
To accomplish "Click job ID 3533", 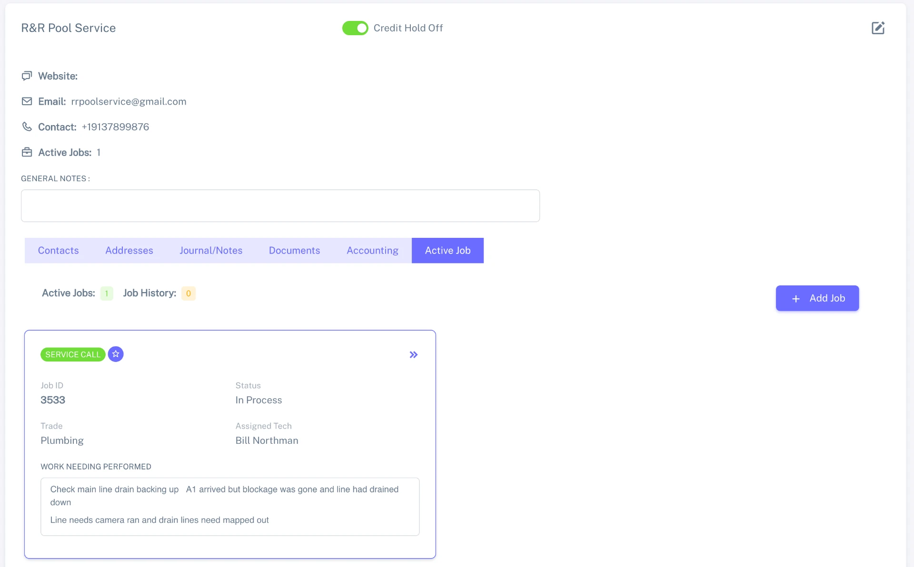I will pos(53,400).
